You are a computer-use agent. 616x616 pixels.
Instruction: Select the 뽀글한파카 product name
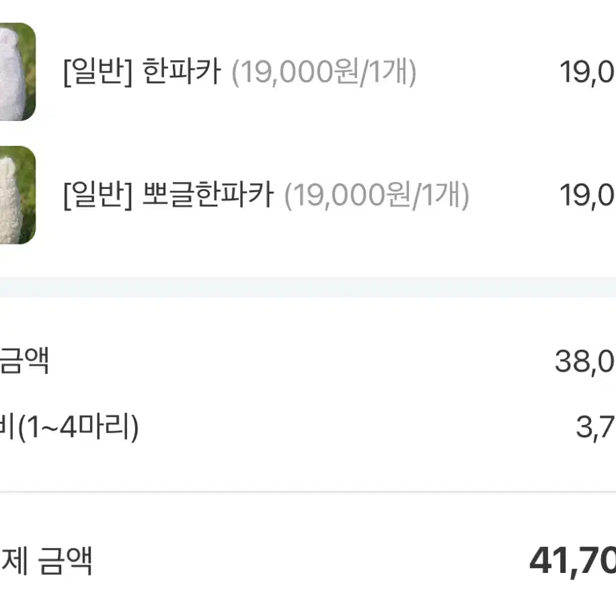[x=208, y=195]
